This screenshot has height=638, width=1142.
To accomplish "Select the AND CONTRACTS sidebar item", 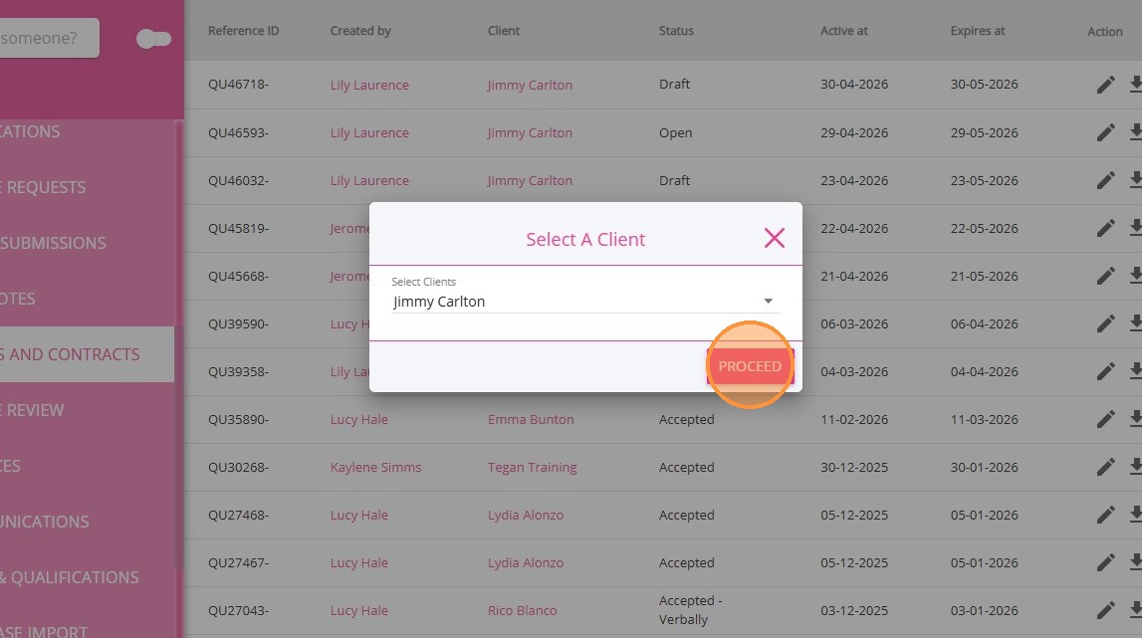I will (76, 354).
